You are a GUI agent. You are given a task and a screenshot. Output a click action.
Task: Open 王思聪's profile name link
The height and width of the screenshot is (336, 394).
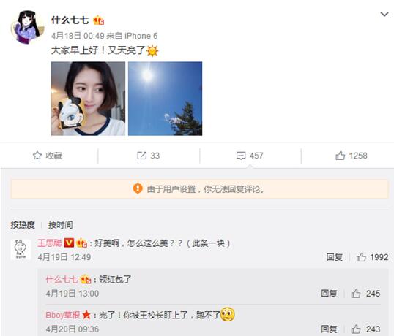[x=50, y=243]
